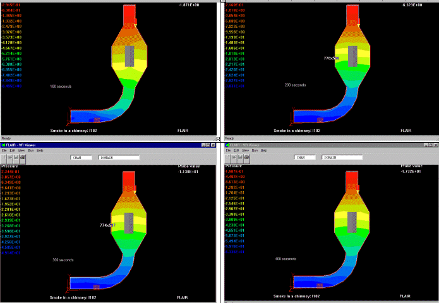Click the Print icon in bottom-left viewer toolbar
This screenshot has width=439, height=303.
click(x=22, y=157)
